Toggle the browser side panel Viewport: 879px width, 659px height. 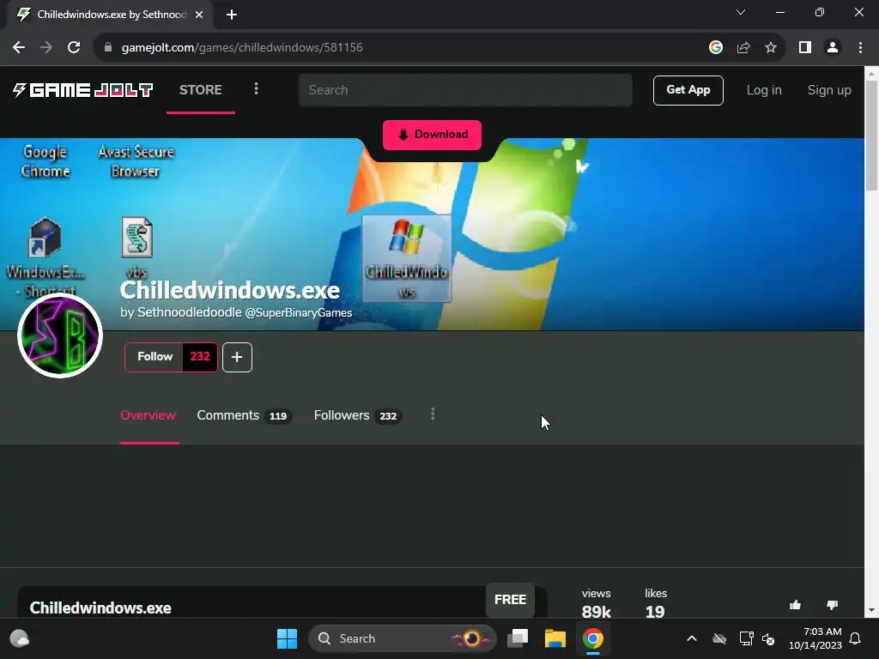(x=805, y=48)
